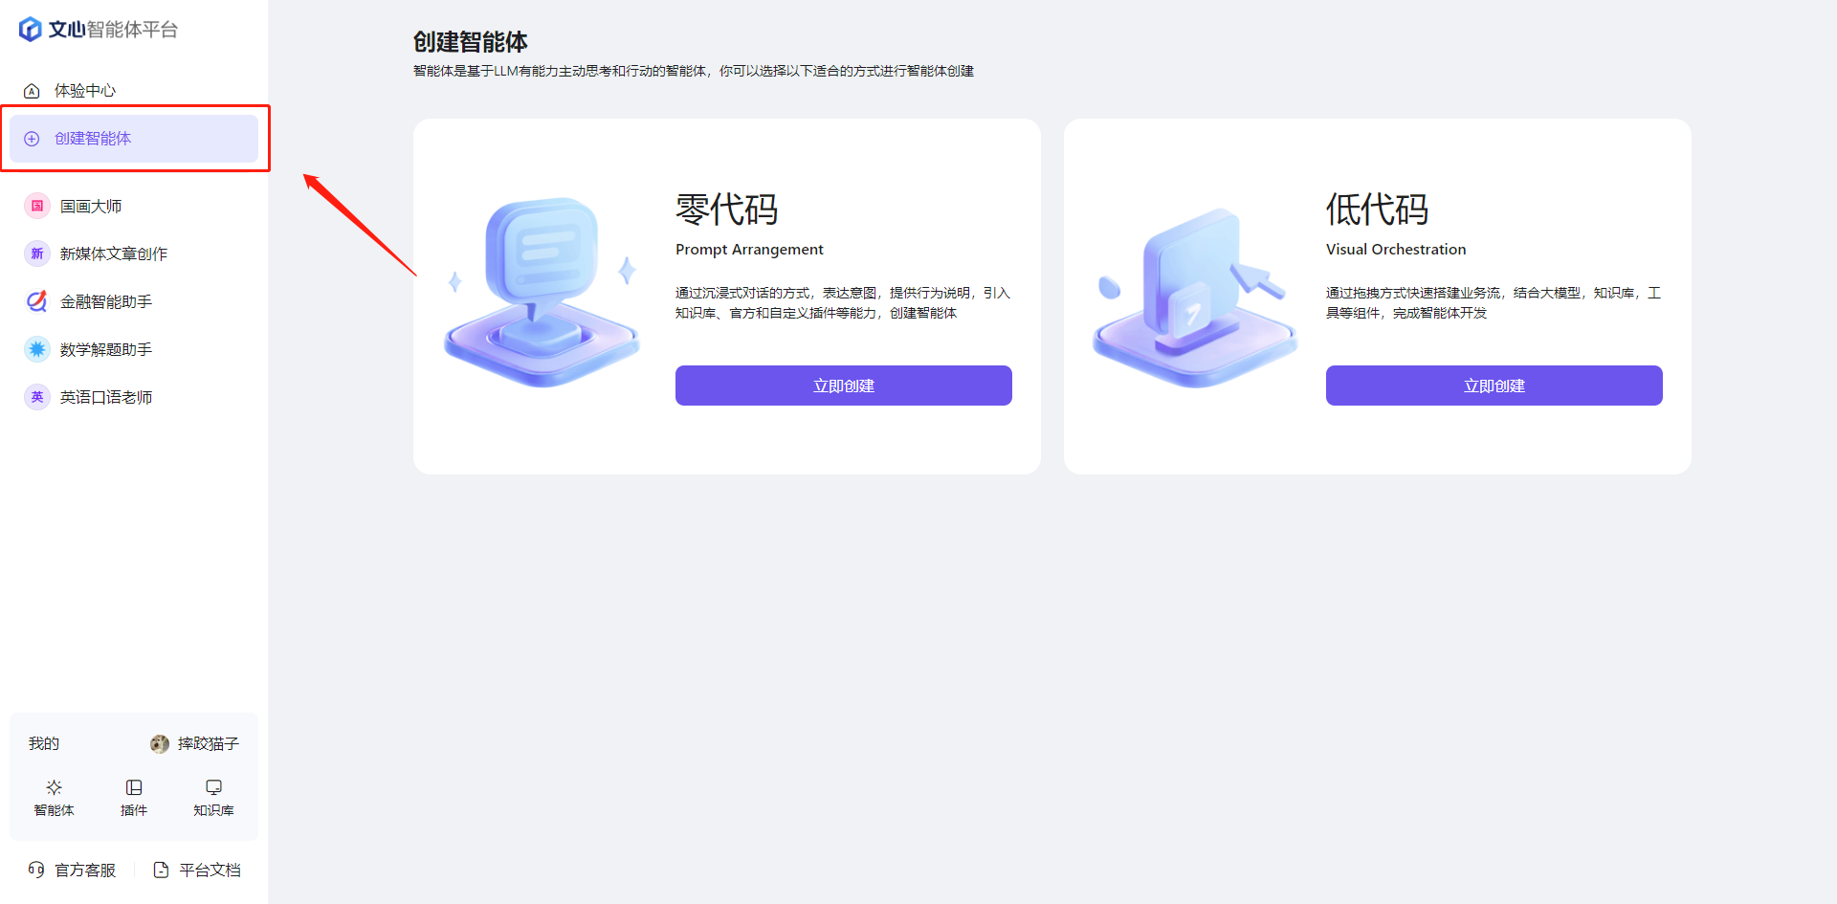Click the 体验中心 home icon

pos(32,90)
